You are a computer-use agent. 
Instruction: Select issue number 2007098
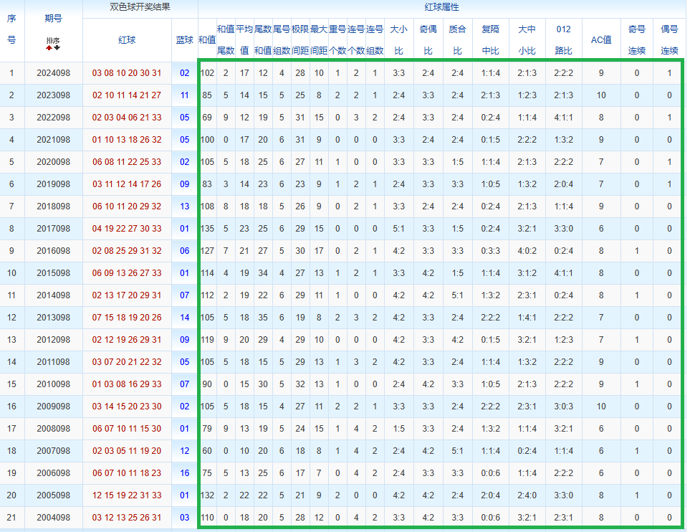53,451
